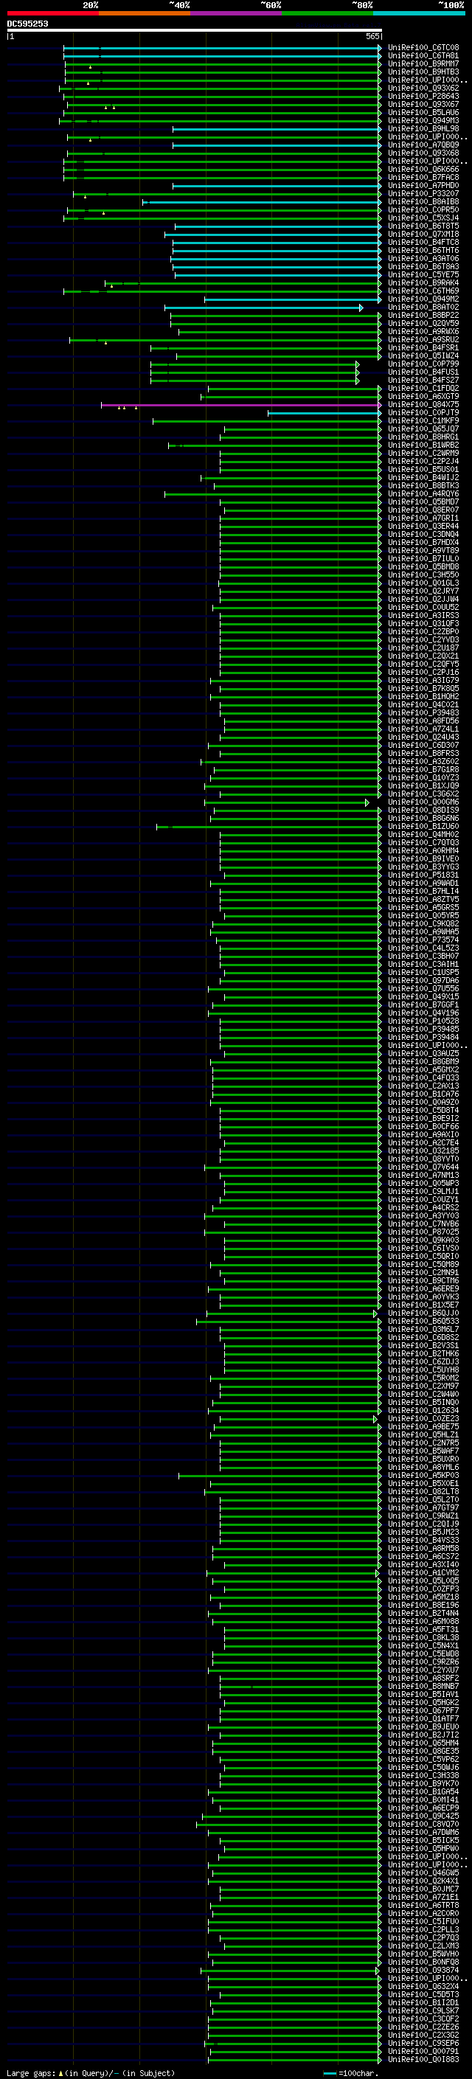Screen dimensions: 472x2079
Task: Select the label UniRef100_B6THT6
Action: click(423, 250)
